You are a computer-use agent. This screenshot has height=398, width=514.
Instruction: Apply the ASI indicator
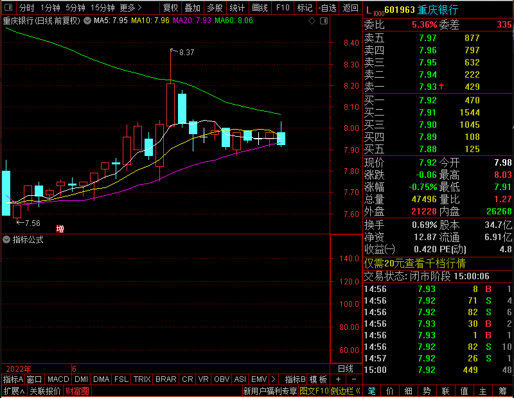240,379
